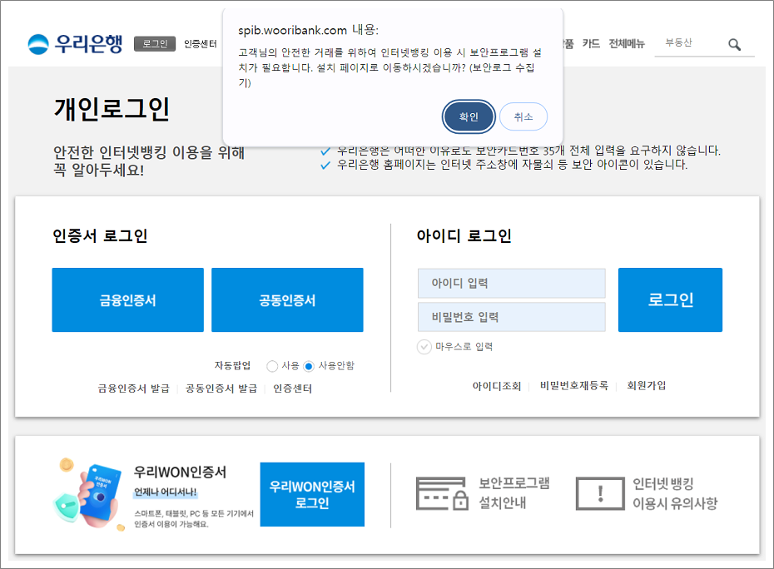Click the 개인로그인 page heading
774x569 pixels.
tap(112, 109)
